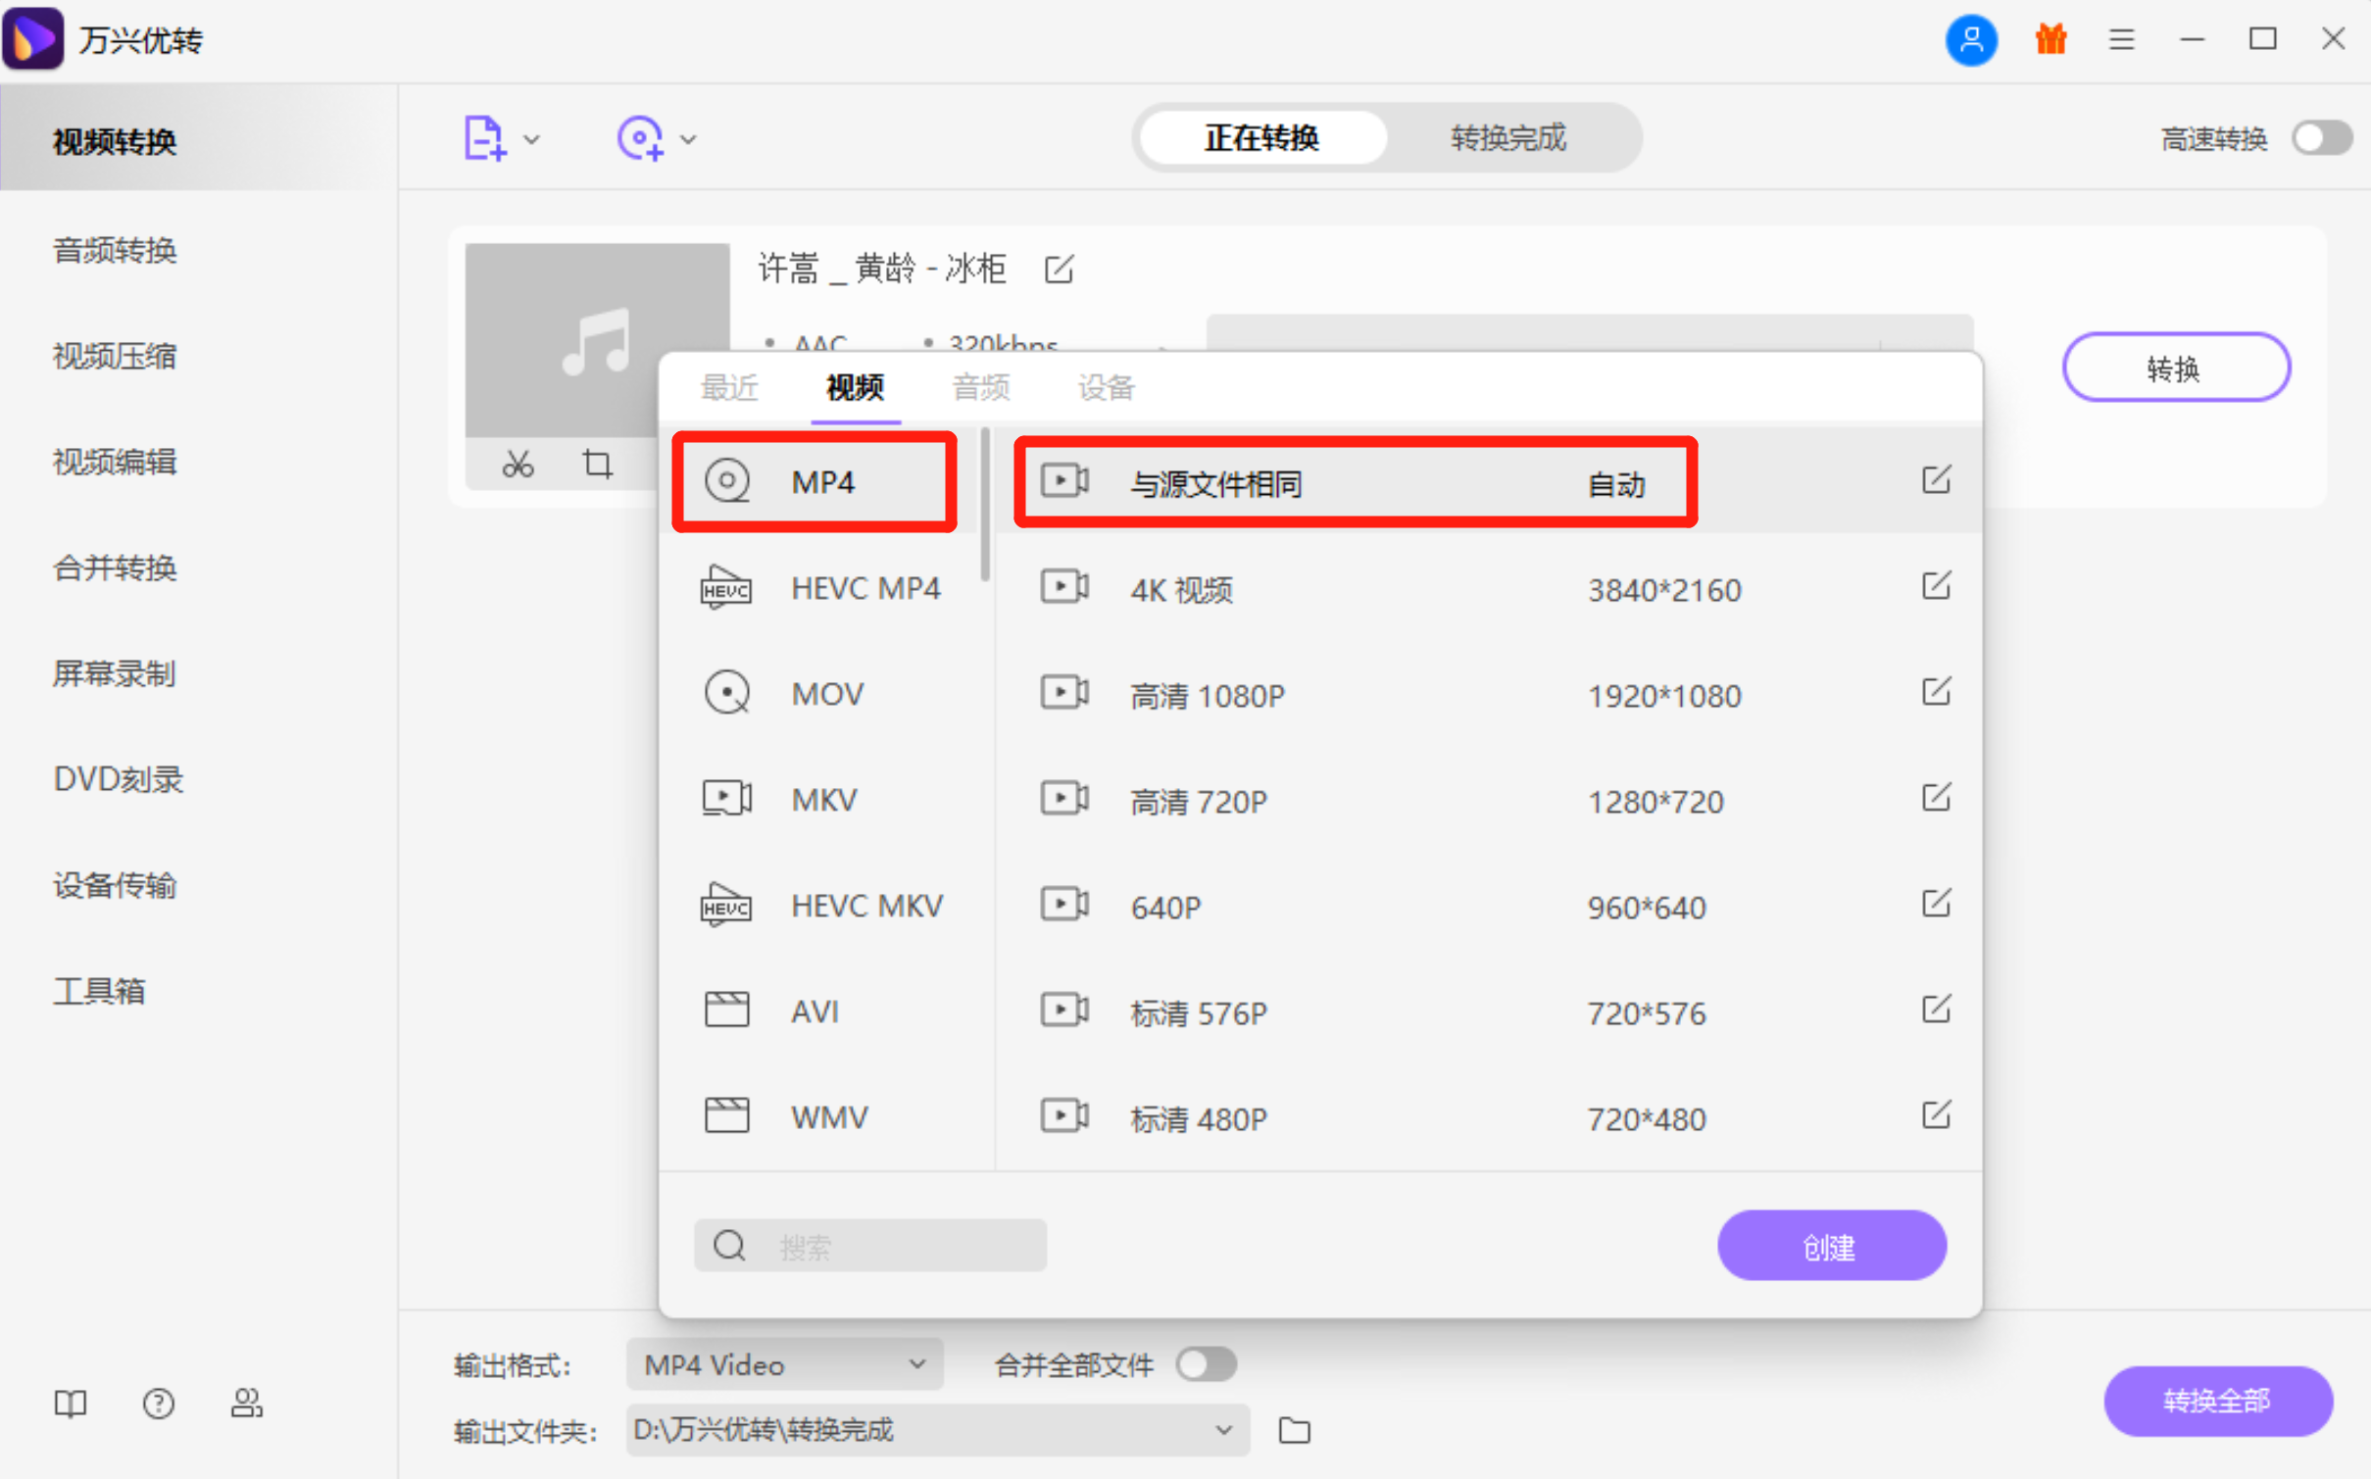This screenshot has width=2371, height=1479.
Task: Click the help question mark icon
Action: coord(158,1404)
